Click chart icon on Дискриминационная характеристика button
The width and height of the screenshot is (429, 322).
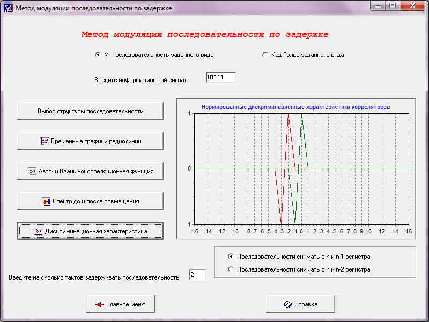[38, 231]
